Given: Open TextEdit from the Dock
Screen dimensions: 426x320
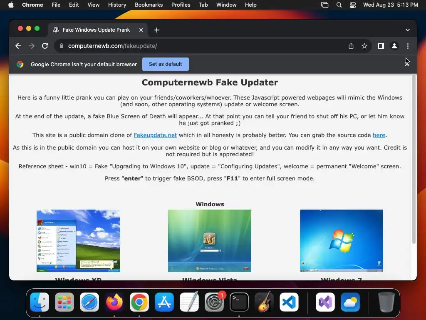Looking at the screenshot, I should tap(189, 302).
